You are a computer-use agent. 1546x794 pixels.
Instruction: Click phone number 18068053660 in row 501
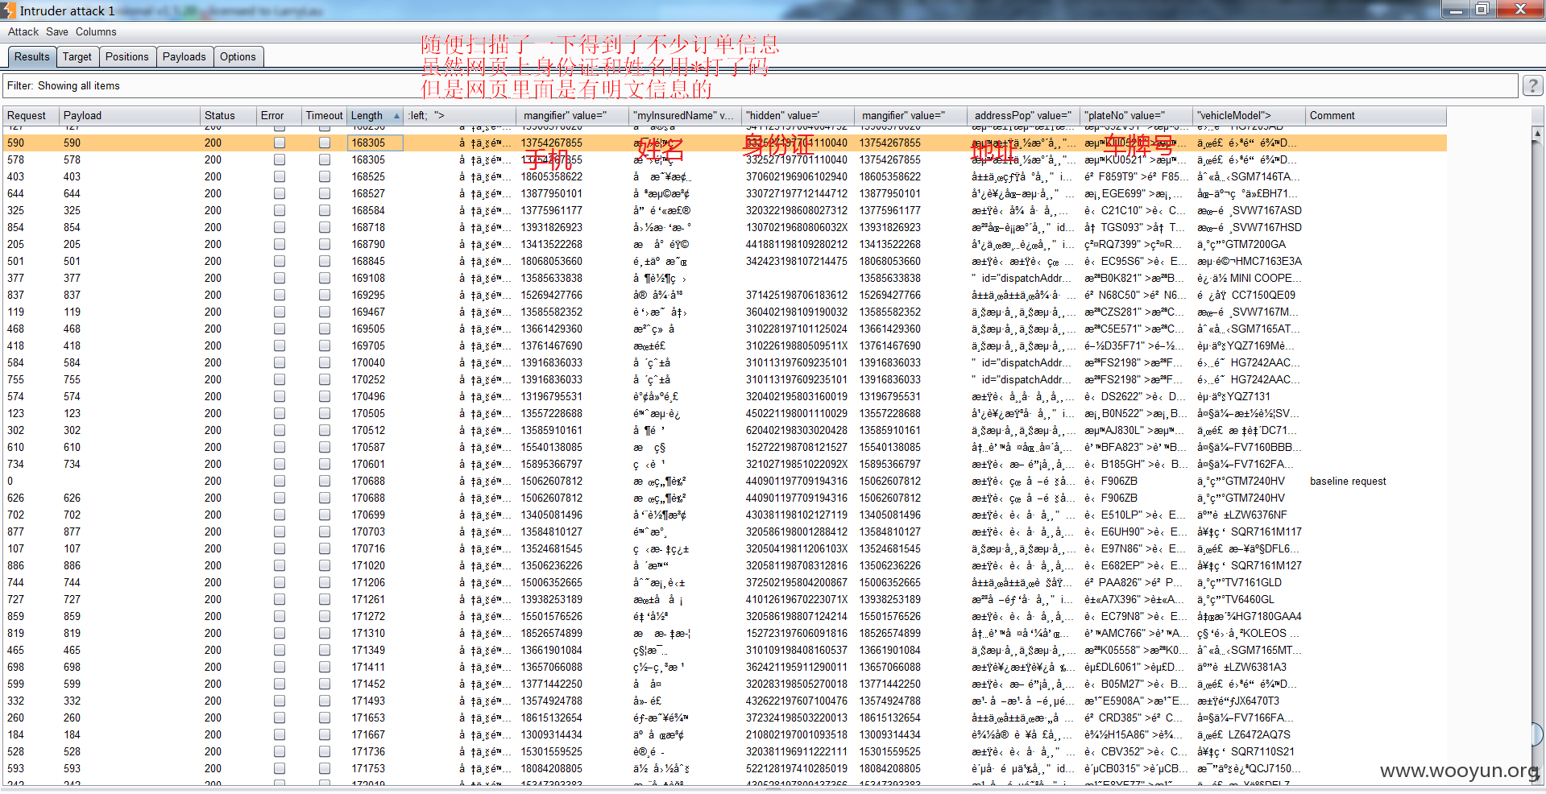[551, 261]
